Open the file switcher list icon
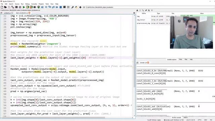The height and width of the screenshot is (121, 215). click(16, 7)
